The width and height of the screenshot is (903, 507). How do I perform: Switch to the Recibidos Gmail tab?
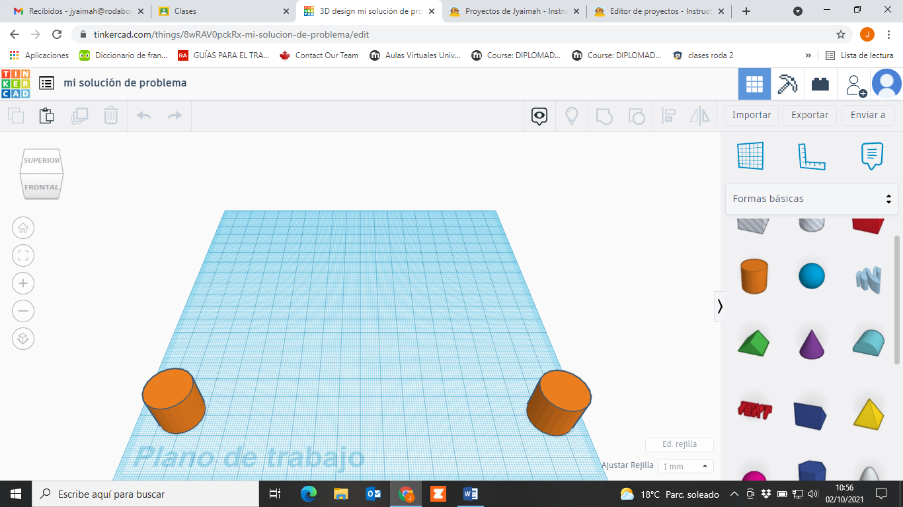(x=78, y=11)
